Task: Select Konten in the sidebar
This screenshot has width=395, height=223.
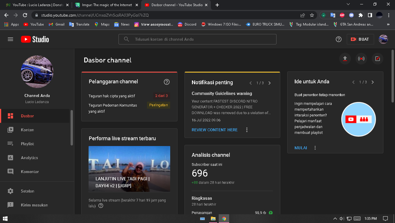Action: point(35,130)
